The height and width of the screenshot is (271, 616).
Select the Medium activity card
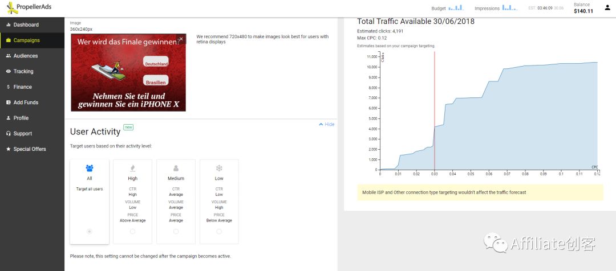click(x=176, y=202)
